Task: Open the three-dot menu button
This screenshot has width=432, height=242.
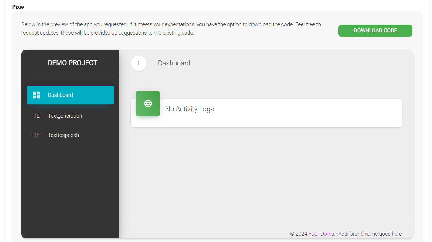Action: click(139, 63)
